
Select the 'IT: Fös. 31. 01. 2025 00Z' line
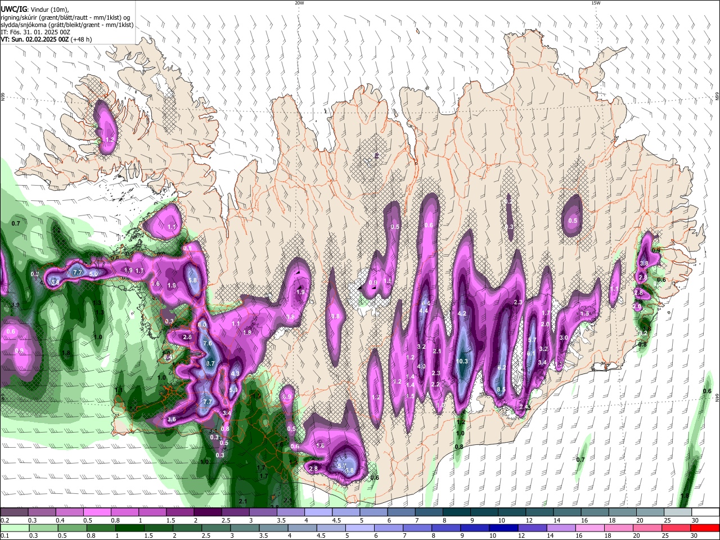[35, 32]
